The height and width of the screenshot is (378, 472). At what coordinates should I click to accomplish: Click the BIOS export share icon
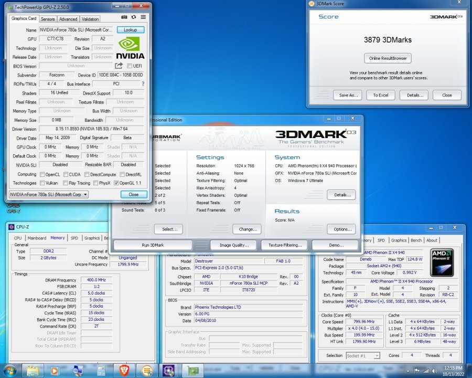pos(119,66)
